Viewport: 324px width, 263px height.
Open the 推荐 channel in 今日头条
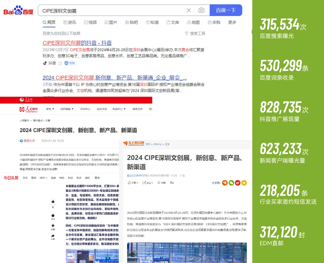click(x=34, y=178)
